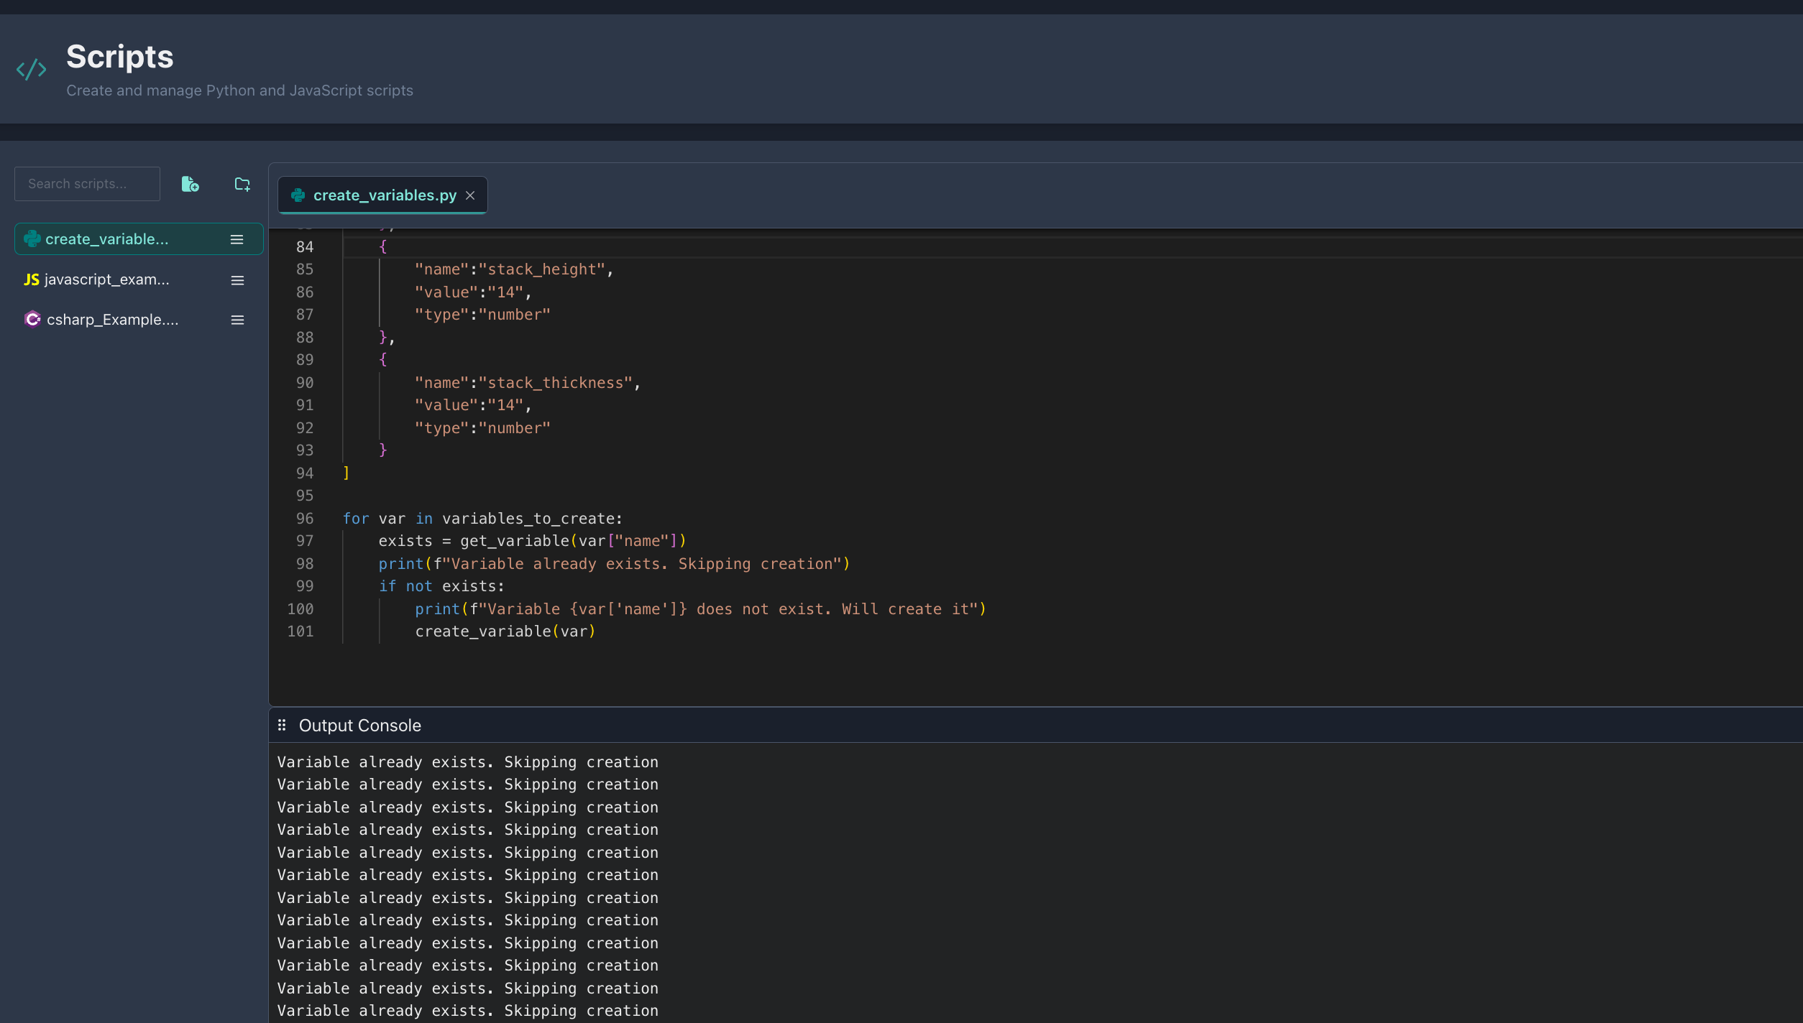Focus the Search scripts input field
1803x1023 pixels.
[x=87, y=184]
